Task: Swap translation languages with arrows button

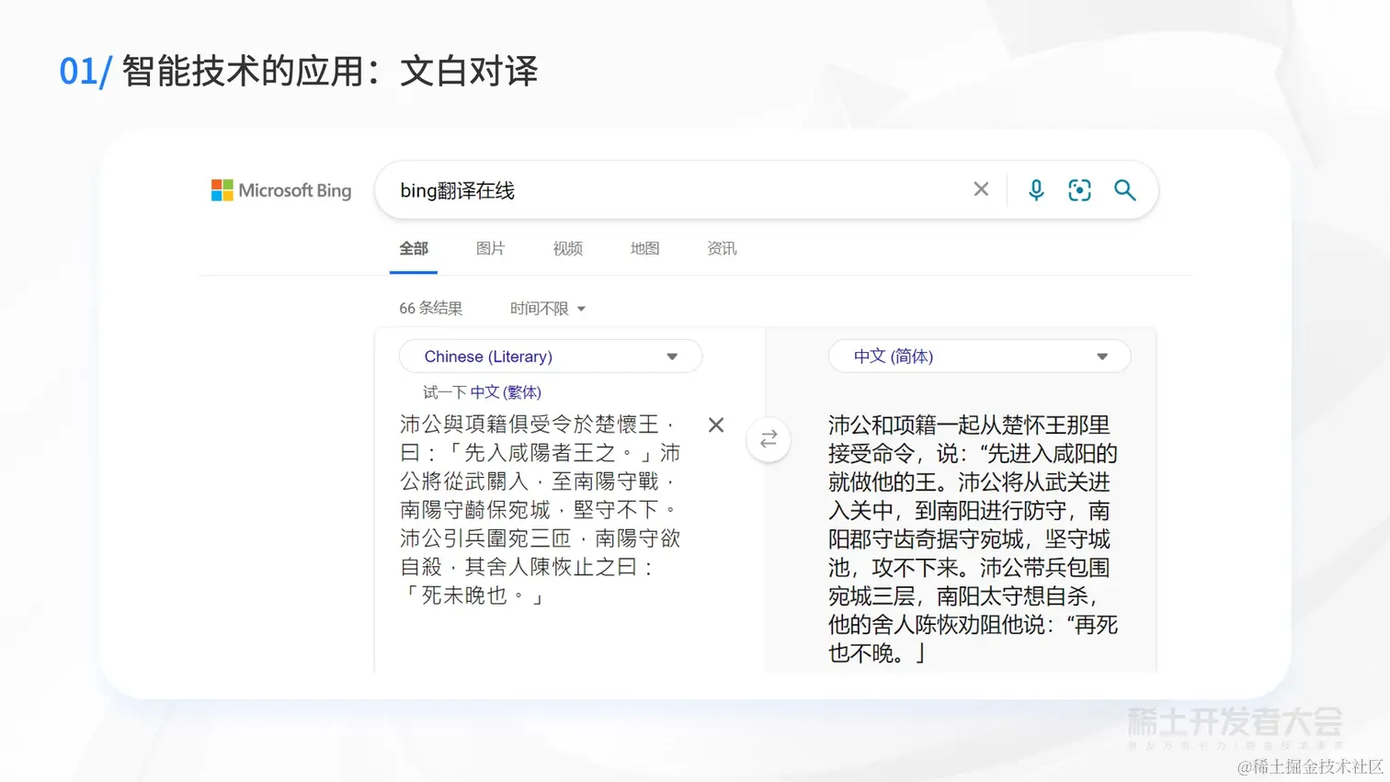Action: pyautogui.click(x=769, y=439)
